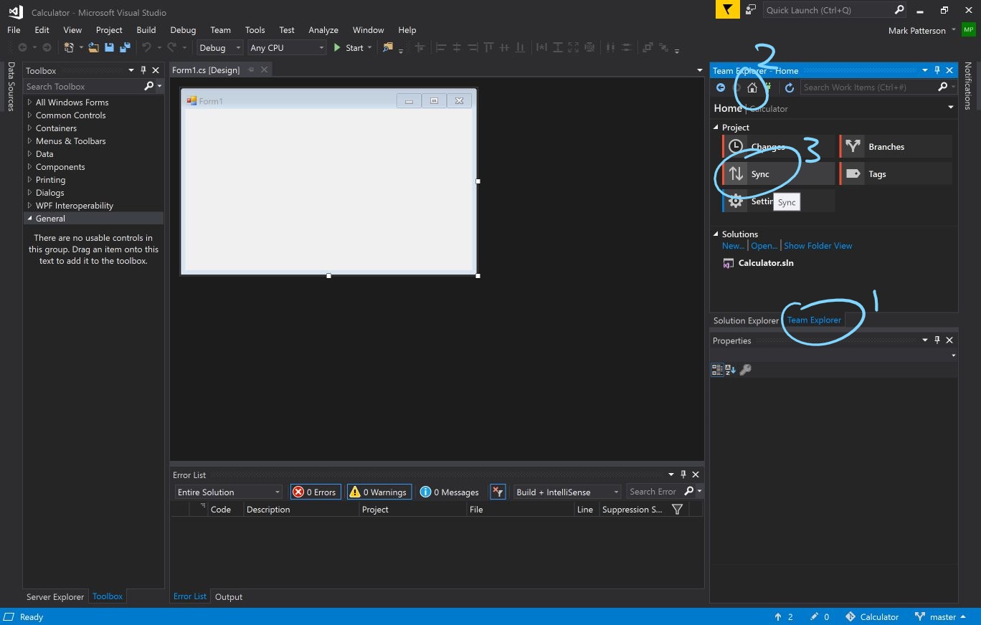Refresh the Team Explorer panel

(x=790, y=87)
